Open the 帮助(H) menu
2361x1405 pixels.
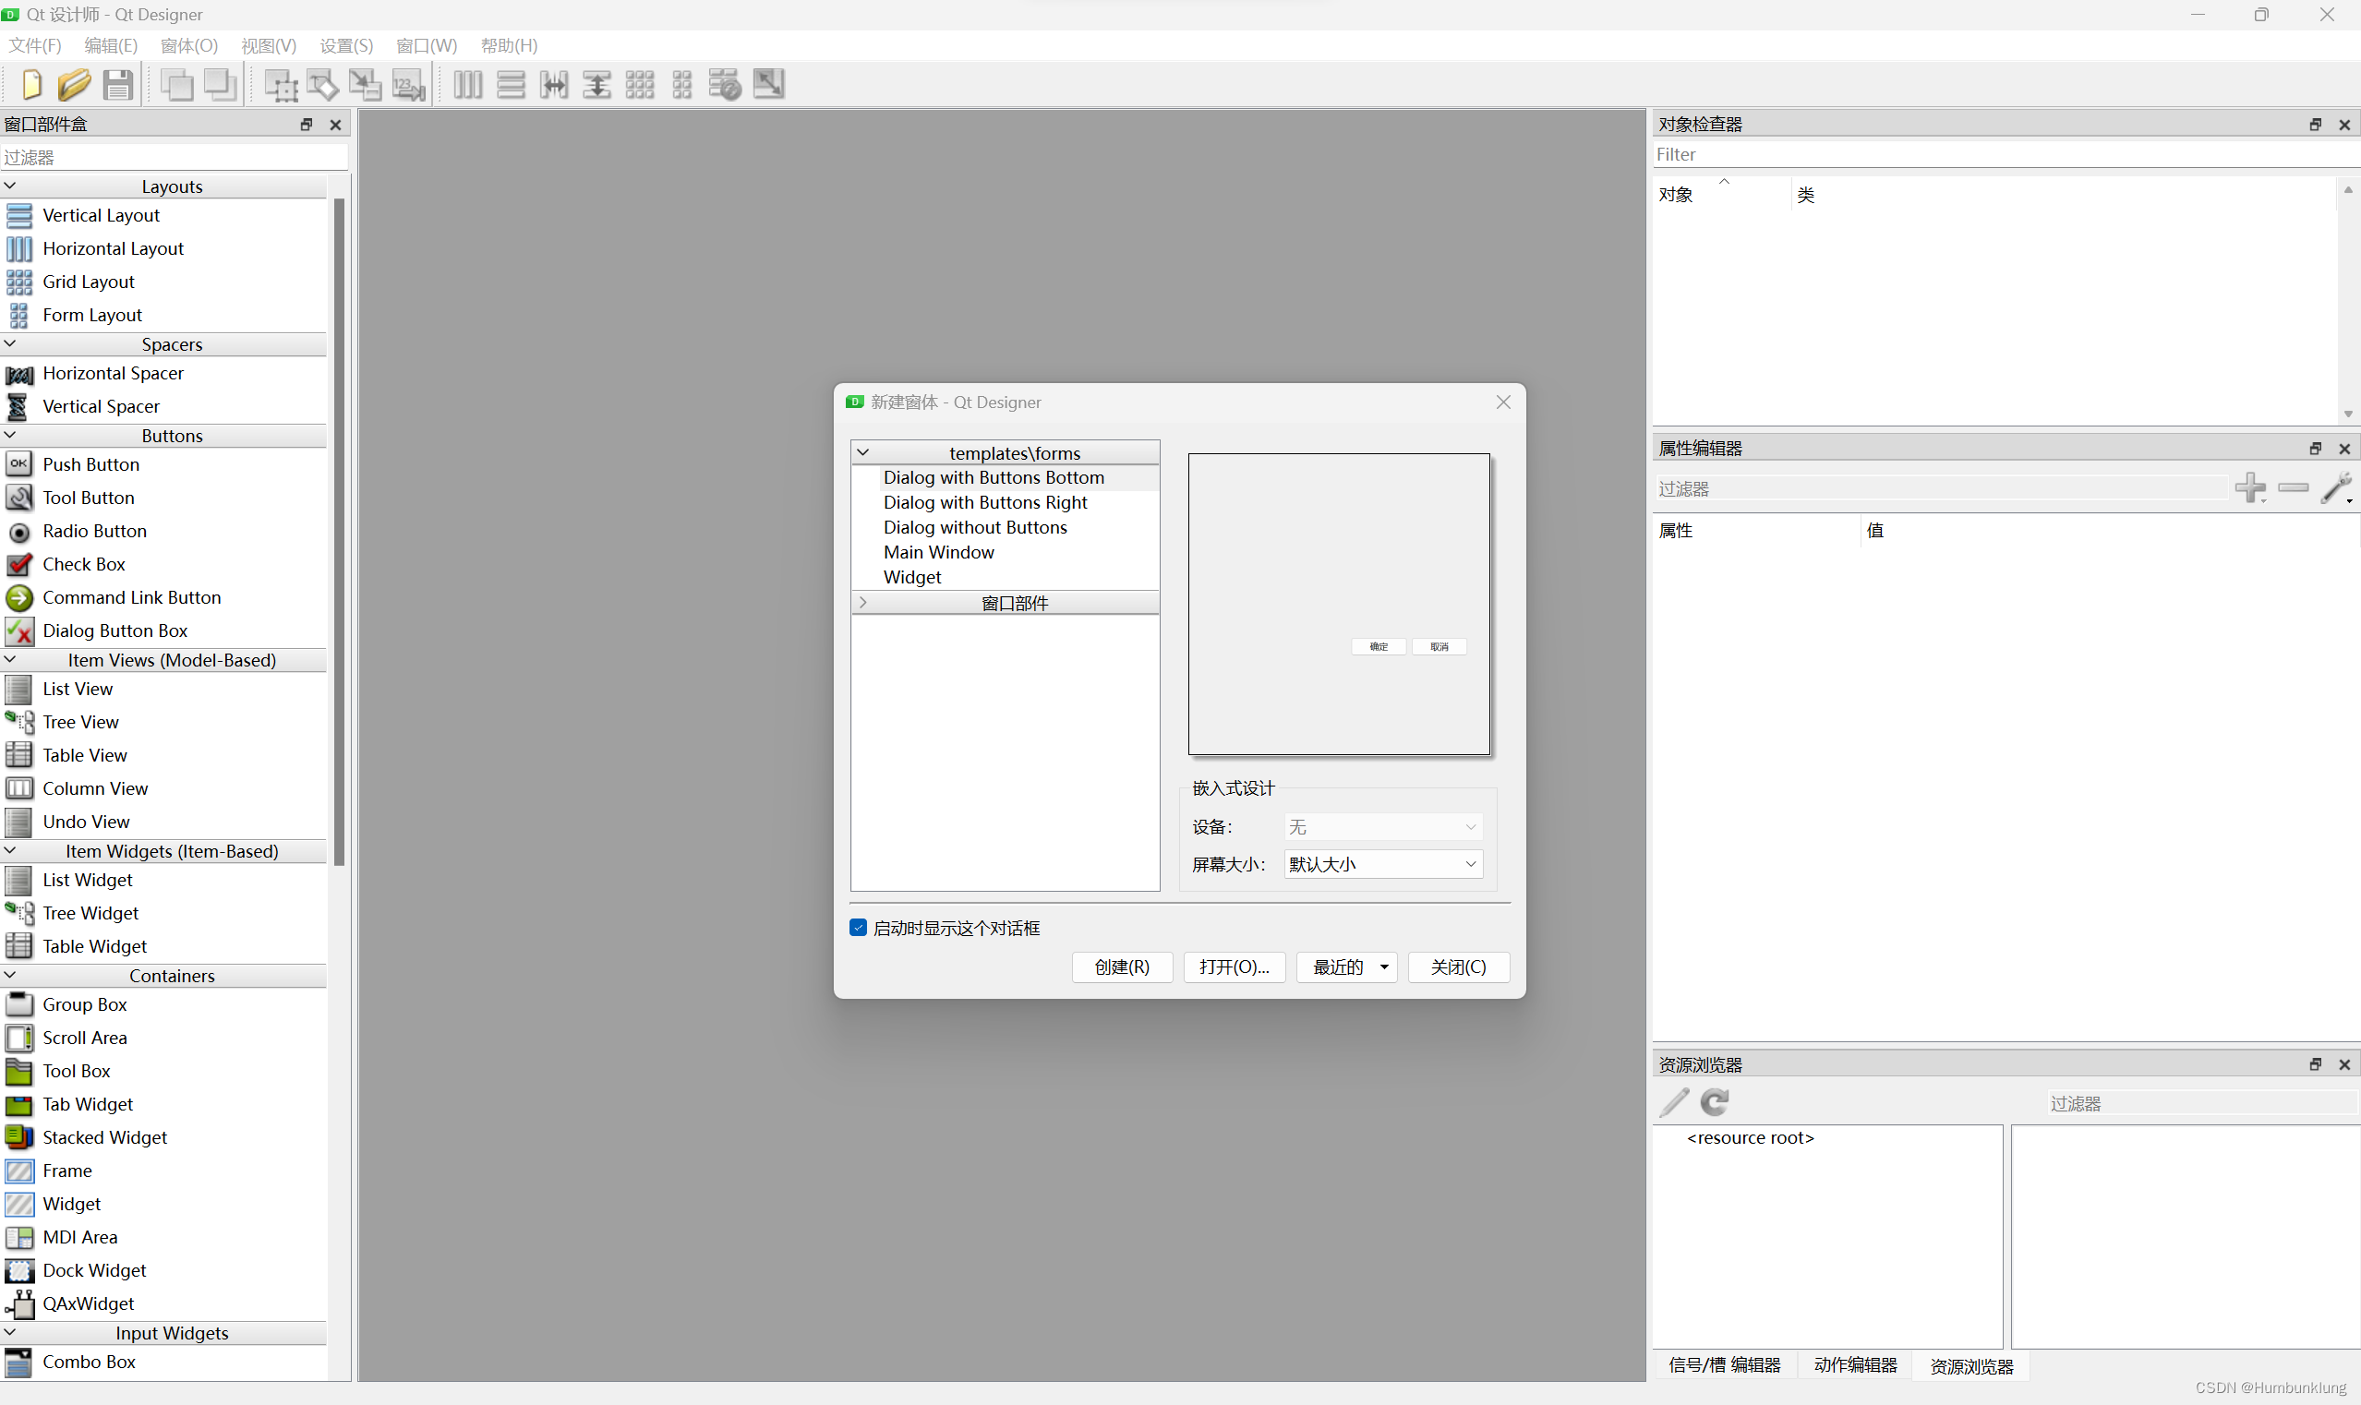[x=510, y=45]
